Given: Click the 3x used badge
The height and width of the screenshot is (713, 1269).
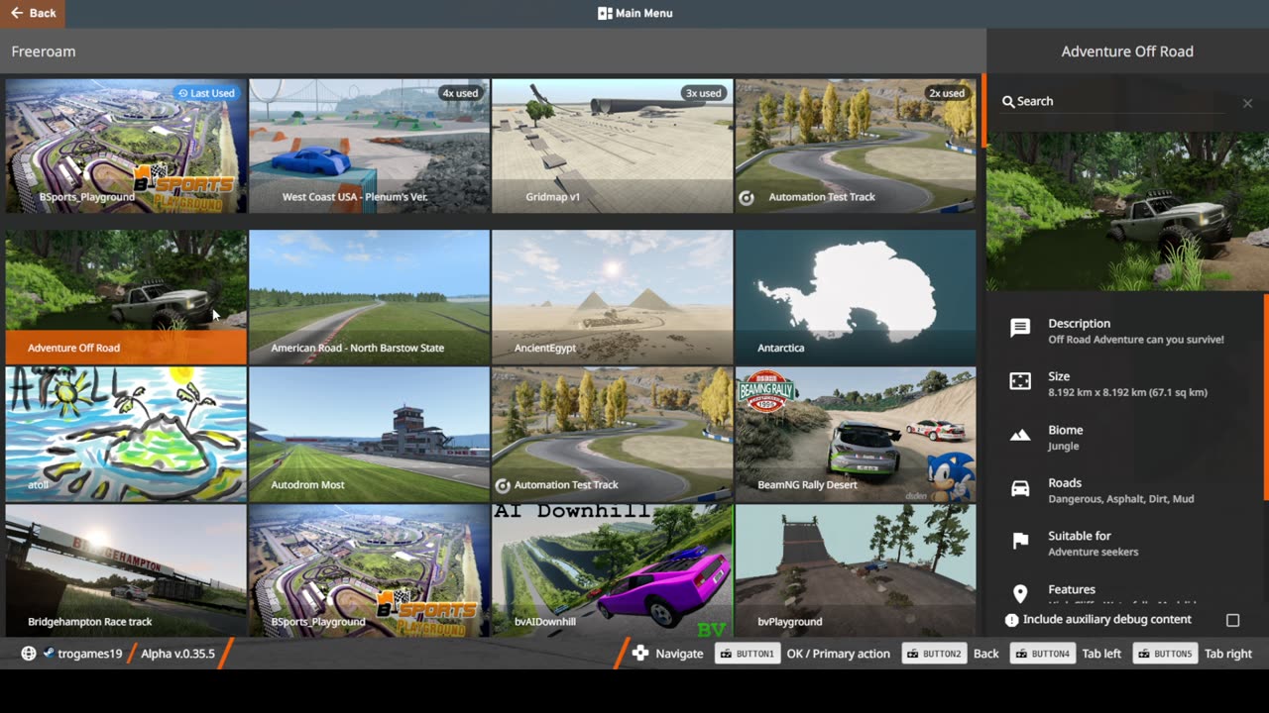Looking at the screenshot, I should (703, 93).
